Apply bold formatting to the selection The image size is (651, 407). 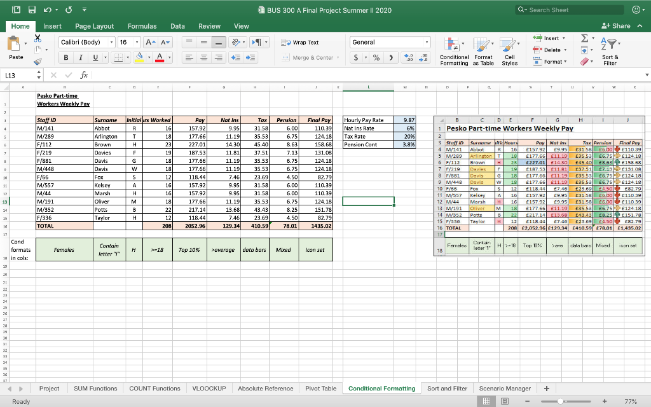tap(65, 57)
